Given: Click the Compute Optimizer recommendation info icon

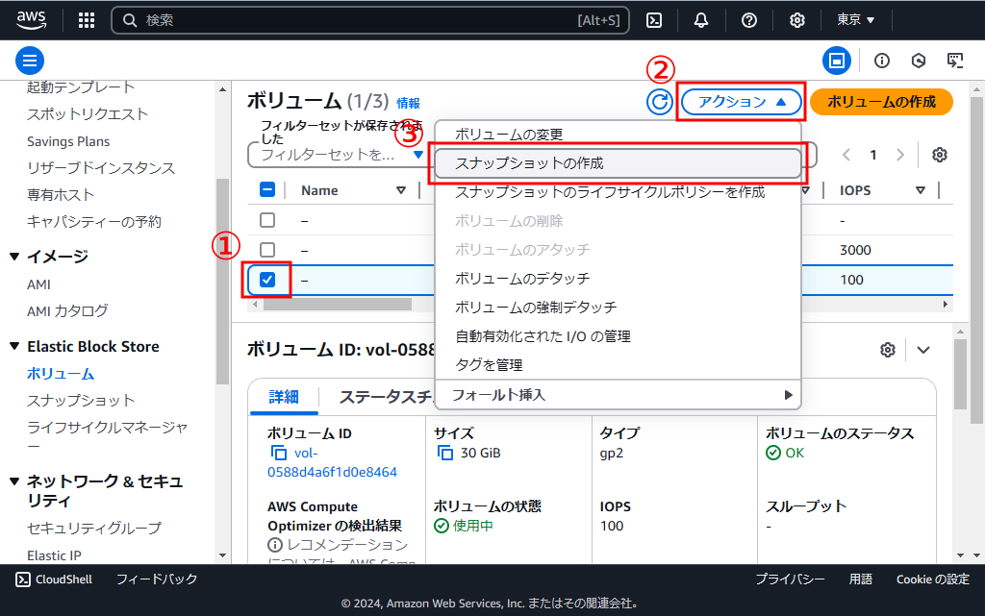Looking at the screenshot, I should point(274,545).
